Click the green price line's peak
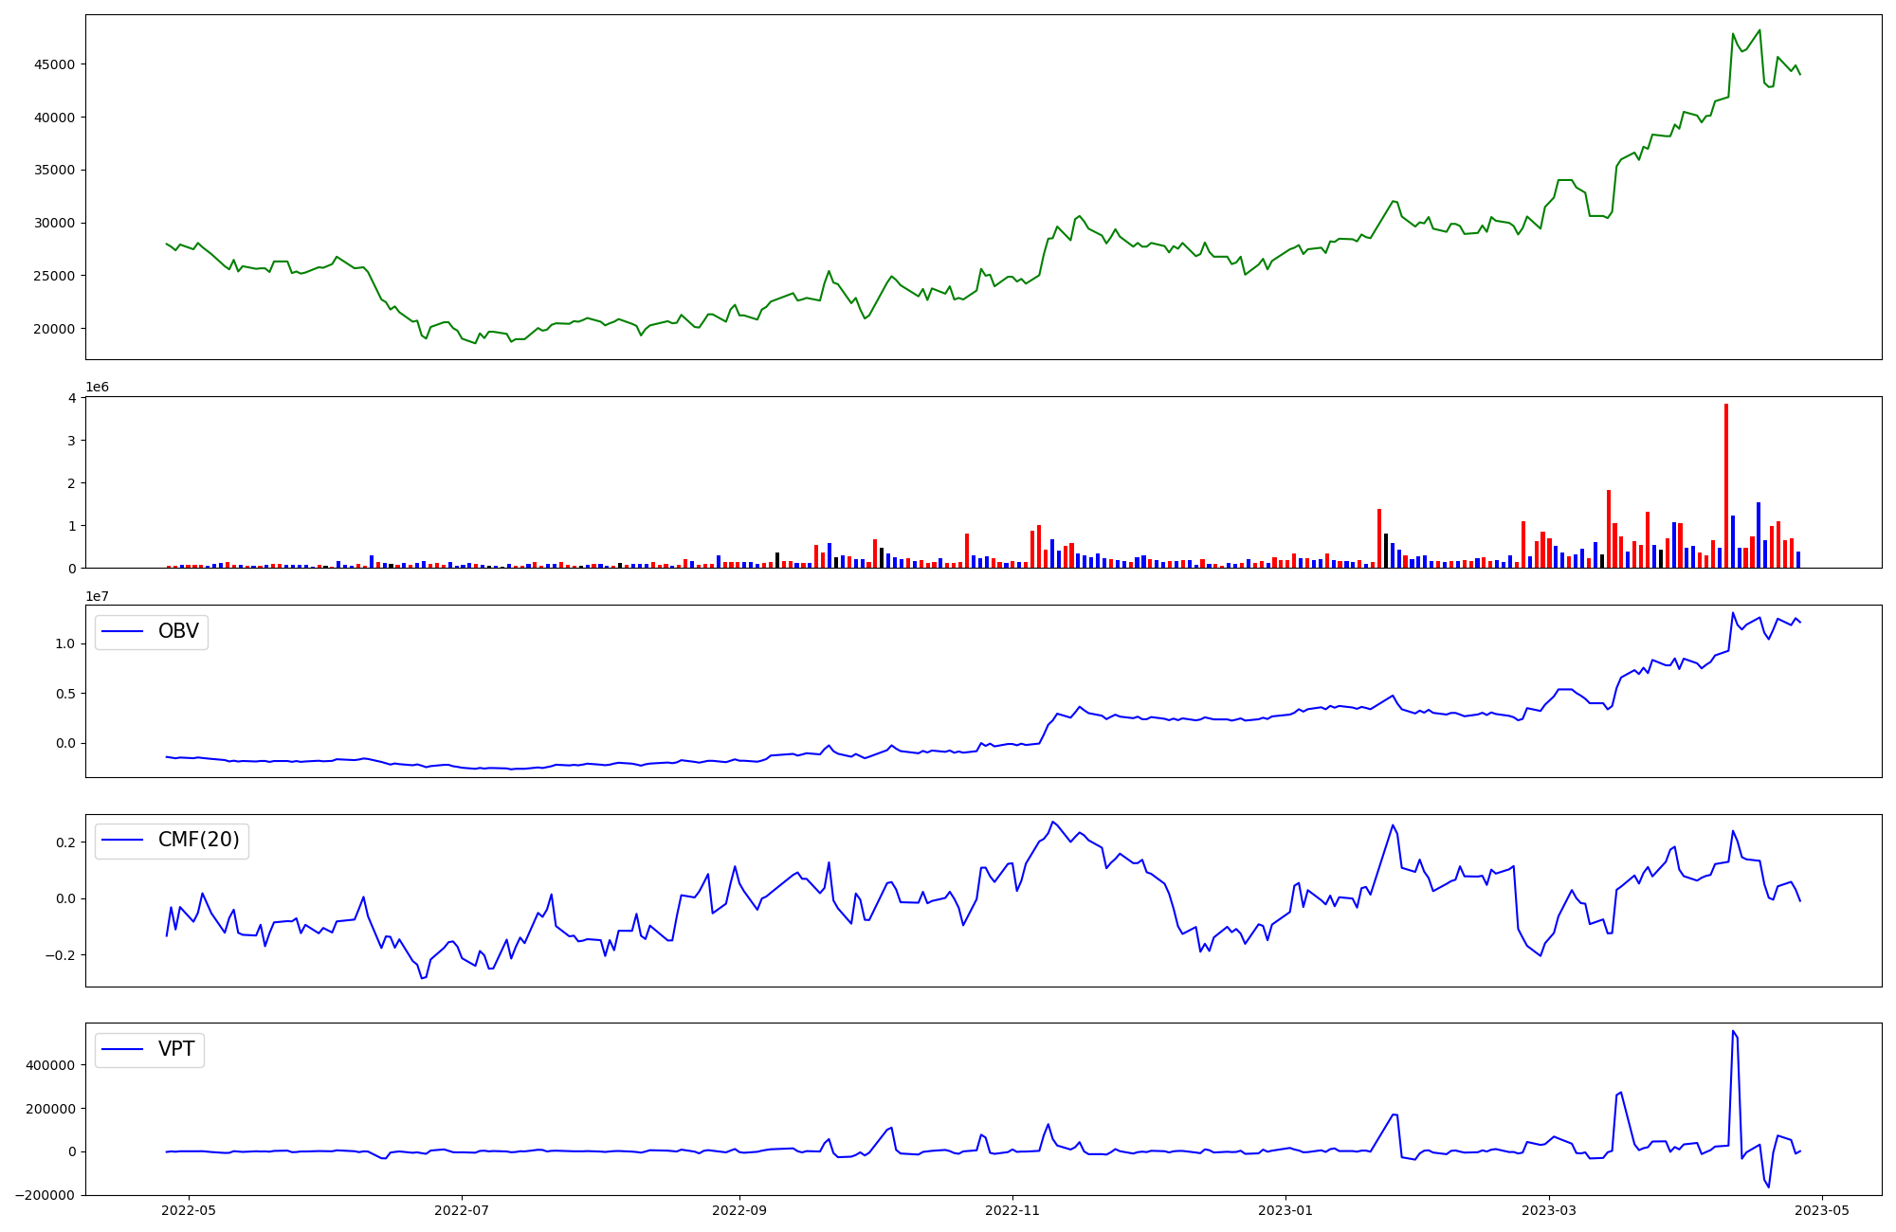Viewport: 1896px width, 1232px height. point(1759,30)
